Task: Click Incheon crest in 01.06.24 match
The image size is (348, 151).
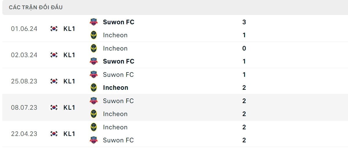Action: (x=94, y=35)
